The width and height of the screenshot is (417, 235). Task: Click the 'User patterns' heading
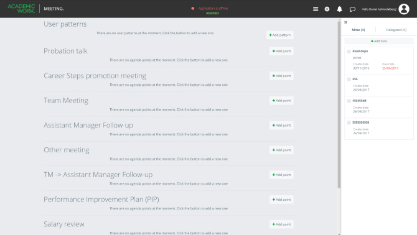65,24
